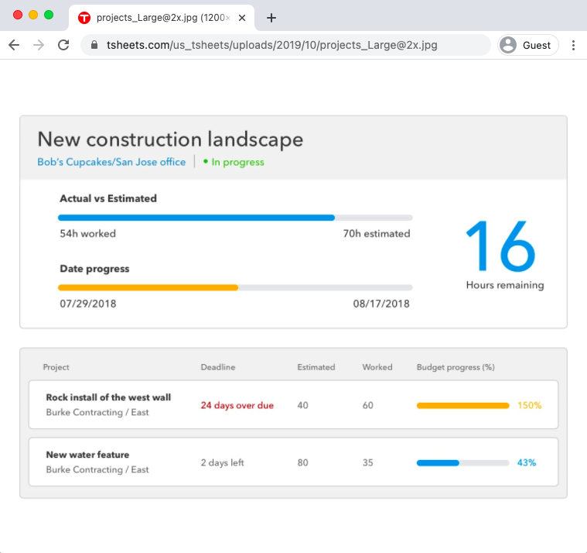Select the projects_Large@2x.jpg tab
The image size is (587, 553).
point(162,18)
